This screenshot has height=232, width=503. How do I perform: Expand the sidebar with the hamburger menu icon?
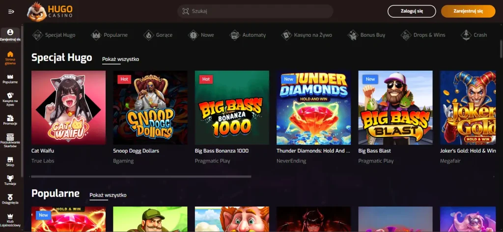[x=11, y=12]
